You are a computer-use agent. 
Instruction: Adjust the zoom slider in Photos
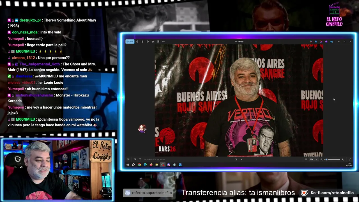click(x=332, y=159)
